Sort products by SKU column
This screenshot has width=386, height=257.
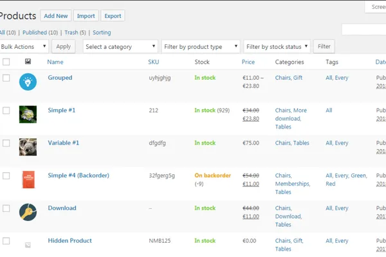[153, 62]
